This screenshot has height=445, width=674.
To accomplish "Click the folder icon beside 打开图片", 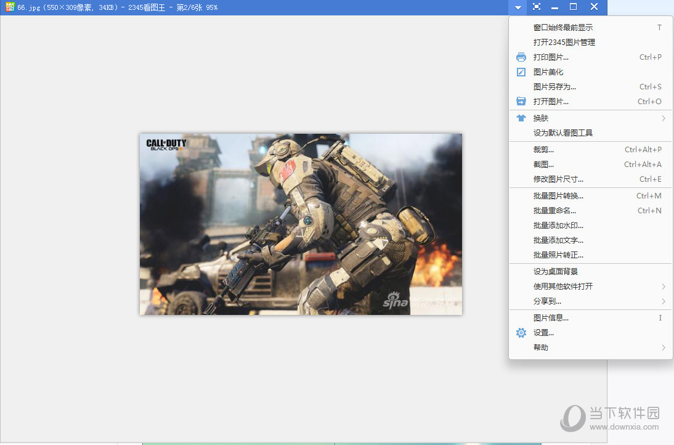I will click(521, 102).
